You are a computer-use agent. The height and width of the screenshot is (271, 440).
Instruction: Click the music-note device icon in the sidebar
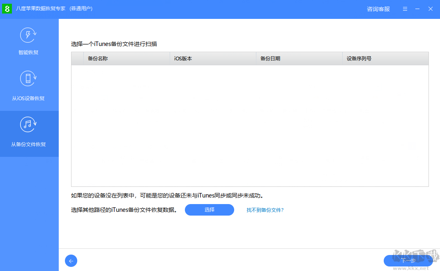[x=28, y=124]
